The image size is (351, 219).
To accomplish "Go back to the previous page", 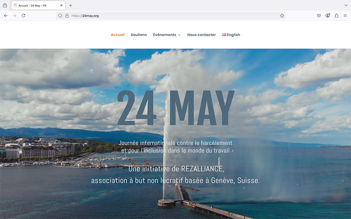I will pos(6,16).
